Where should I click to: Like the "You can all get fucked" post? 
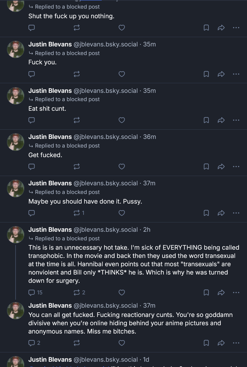click(x=122, y=343)
